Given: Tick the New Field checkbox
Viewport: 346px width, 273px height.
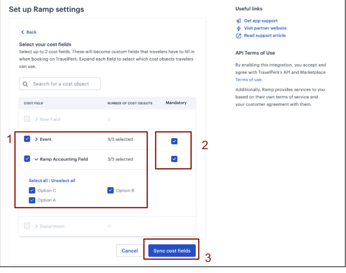Looking at the screenshot, I should [27, 119].
